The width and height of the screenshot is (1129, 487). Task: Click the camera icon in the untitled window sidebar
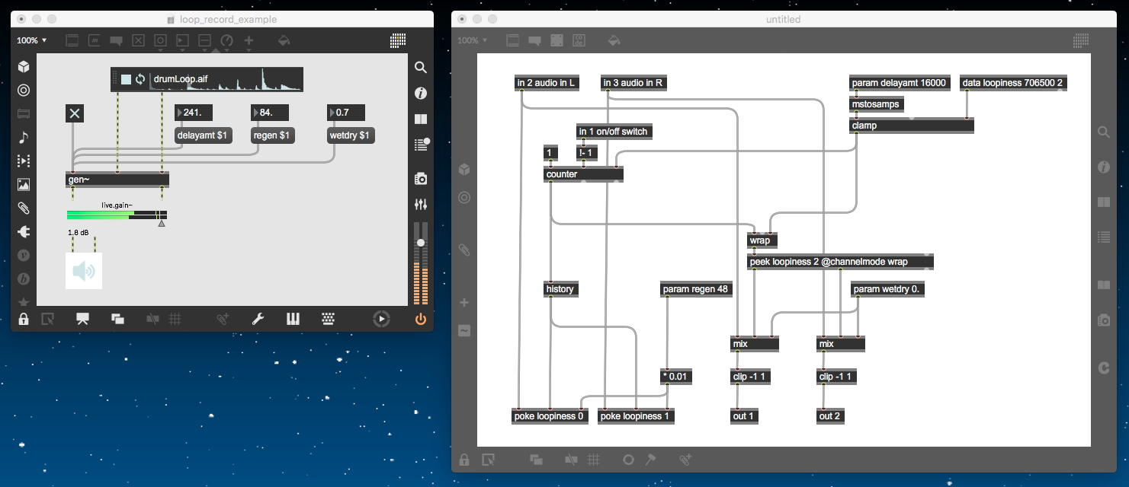pos(1103,320)
